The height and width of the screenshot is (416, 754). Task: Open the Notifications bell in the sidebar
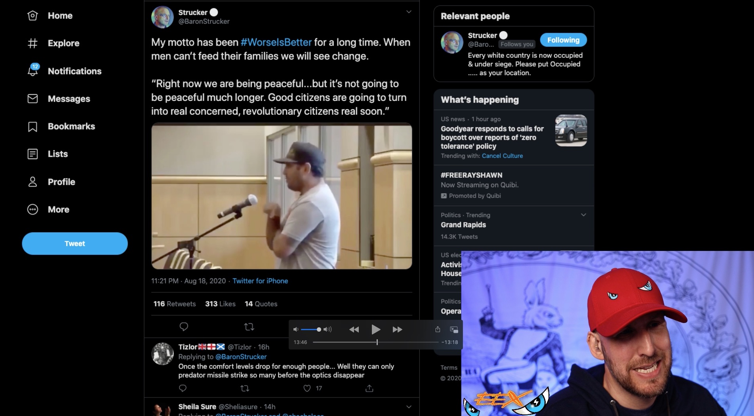(x=33, y=71)
